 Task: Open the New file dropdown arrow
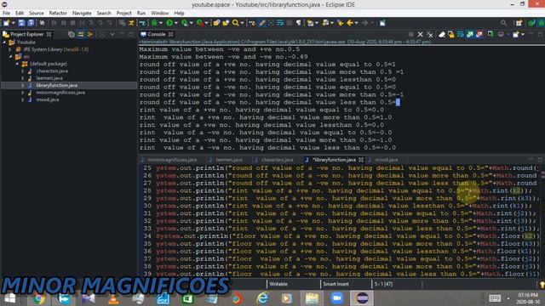(x=14, y=23)
